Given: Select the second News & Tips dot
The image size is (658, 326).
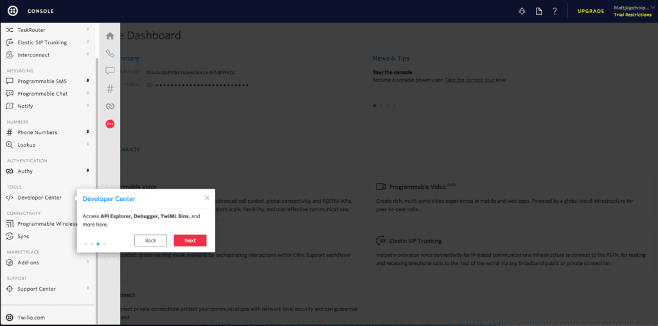Looking at the screenshot, I should pyautogui.click(x=381, y=106).
